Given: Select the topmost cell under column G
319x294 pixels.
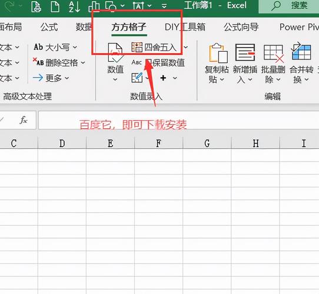Looking at the screenshot, I should 207,155.
